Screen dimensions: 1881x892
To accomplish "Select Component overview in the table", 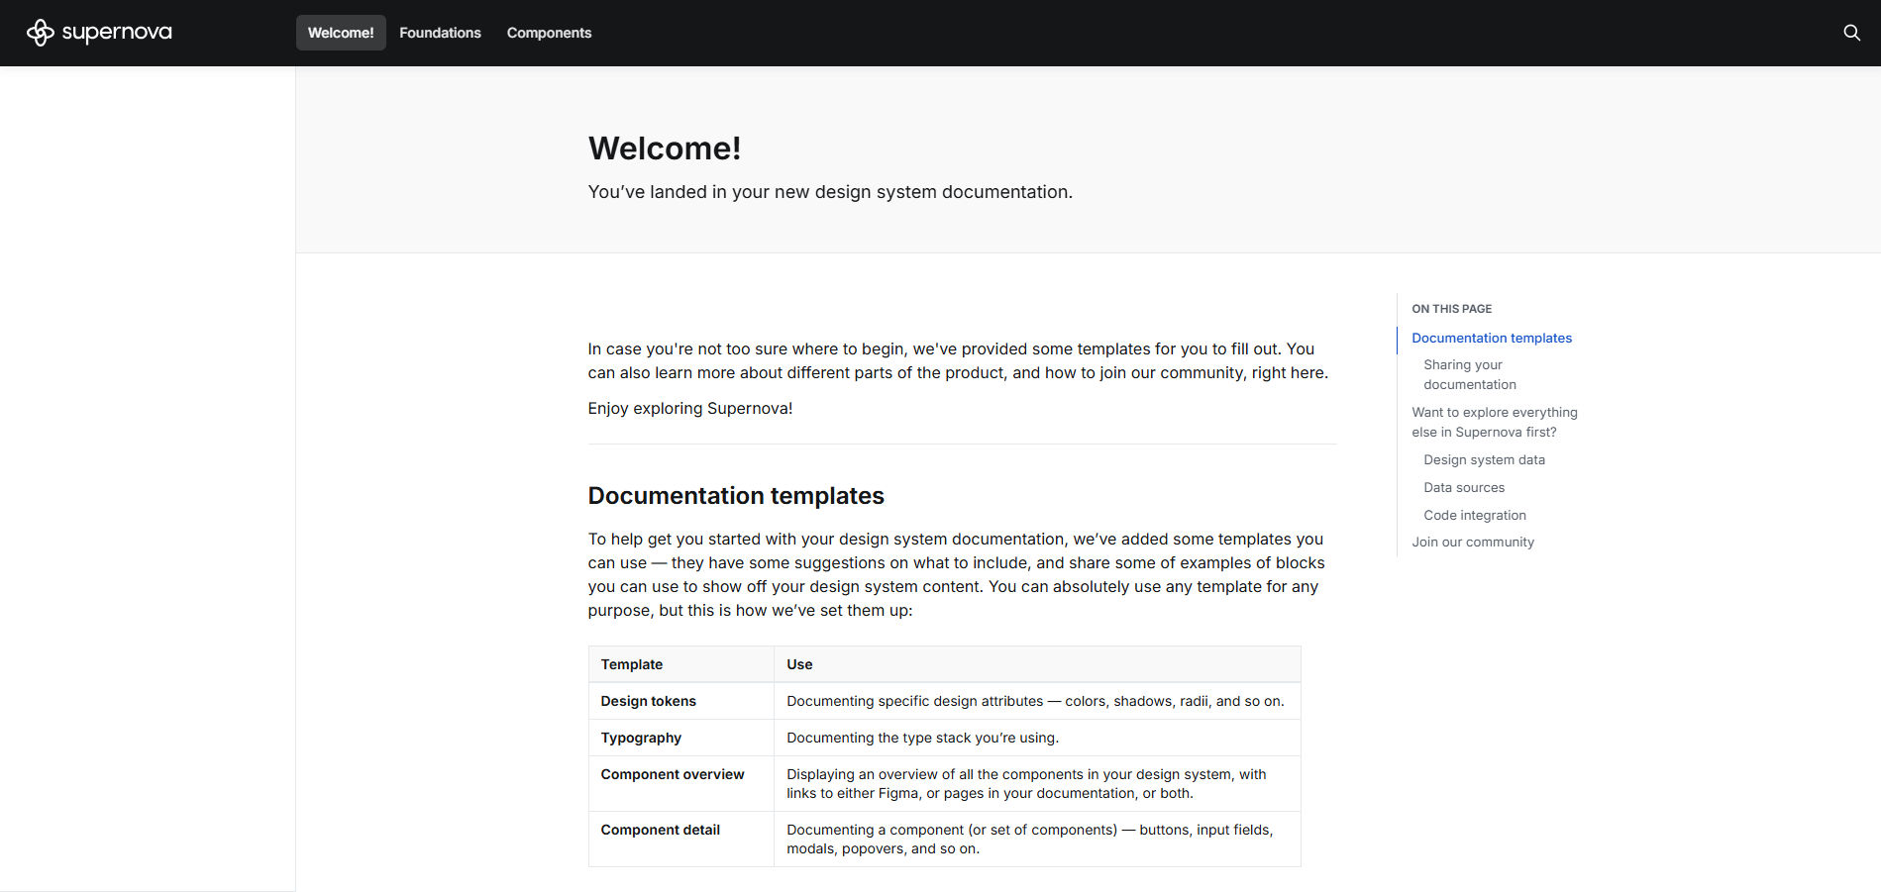I will point(672,774).
